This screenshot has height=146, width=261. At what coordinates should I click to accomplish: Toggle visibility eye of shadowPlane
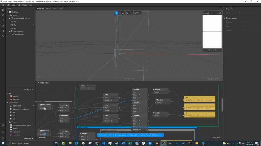point(13,34)
